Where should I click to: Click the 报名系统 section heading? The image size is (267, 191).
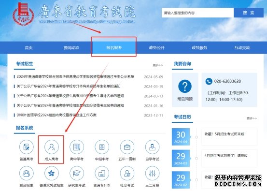tap(24, 128)
